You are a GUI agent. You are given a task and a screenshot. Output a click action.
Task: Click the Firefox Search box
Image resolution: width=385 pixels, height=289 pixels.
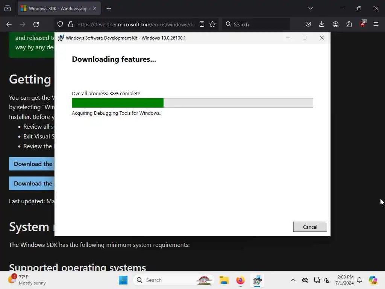[256, 24]
